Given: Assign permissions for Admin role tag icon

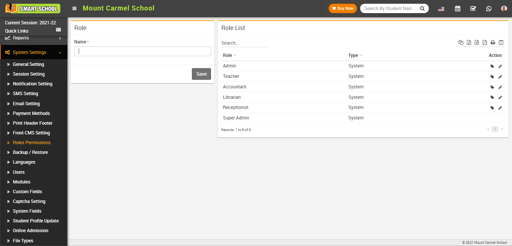Looking at the screenshot, I should tap(492, 66).
